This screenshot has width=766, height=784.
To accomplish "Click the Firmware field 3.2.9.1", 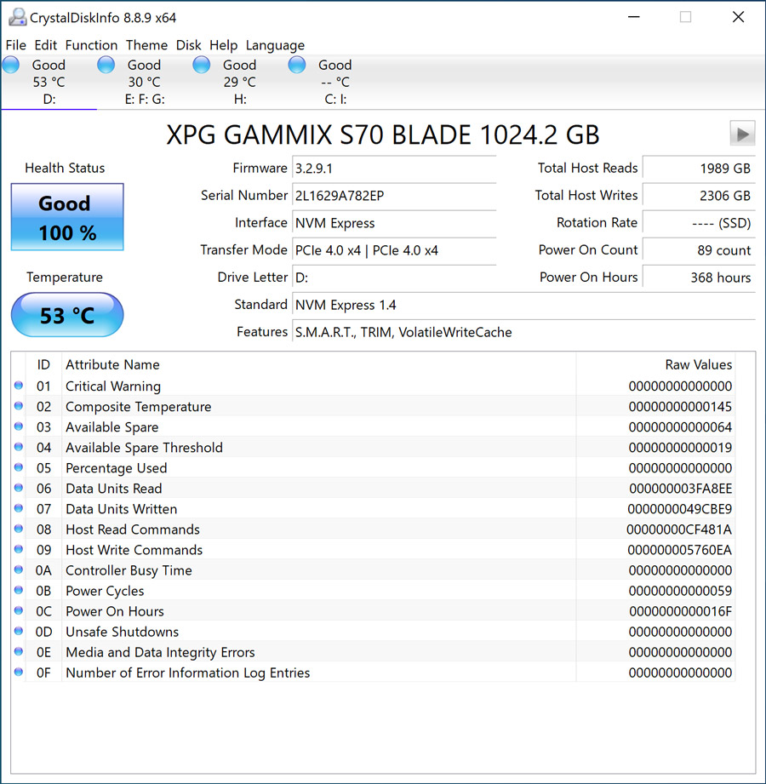I will (x=394, y=169).
